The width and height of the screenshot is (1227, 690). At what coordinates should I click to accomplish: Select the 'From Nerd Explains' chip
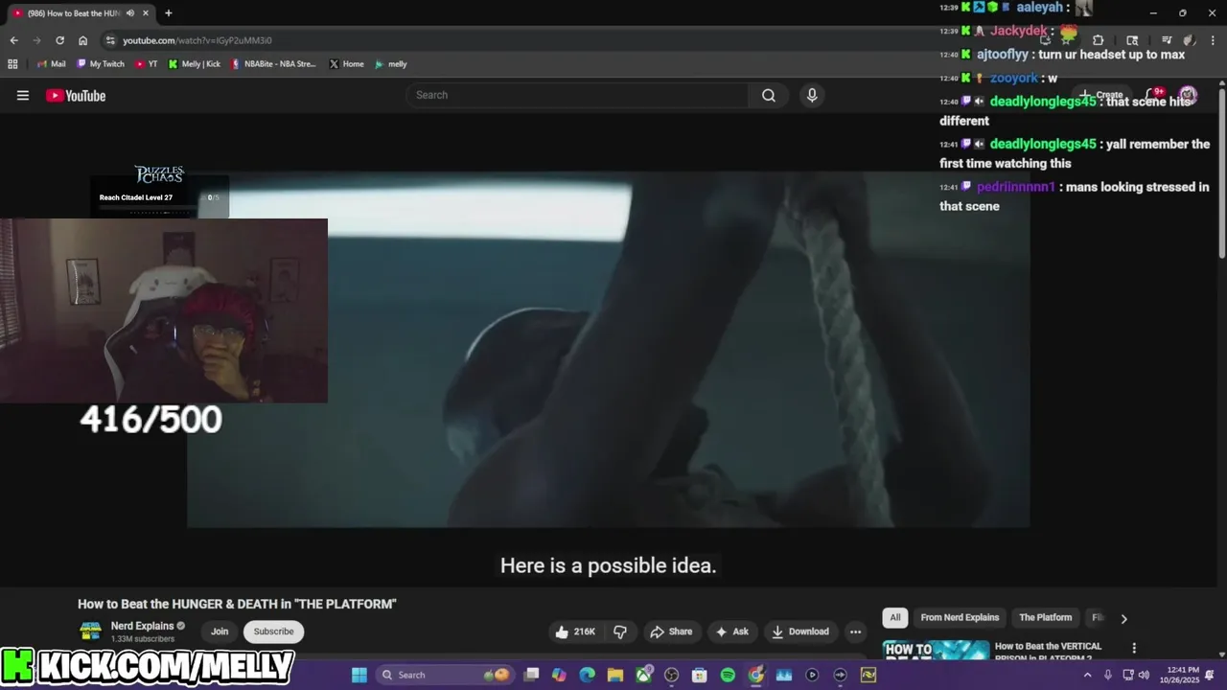[x=960, y=617]
